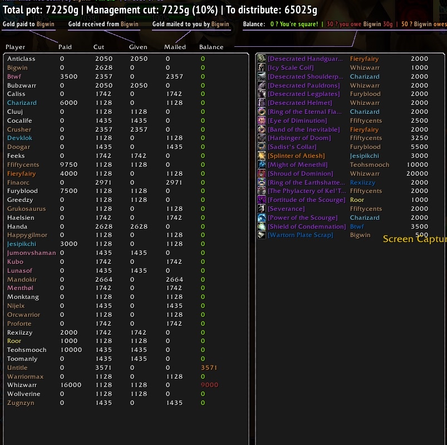
Task: Click buyer Jesipikchi in the loot list
Action: pyautogui.click(x=364, y=156)
